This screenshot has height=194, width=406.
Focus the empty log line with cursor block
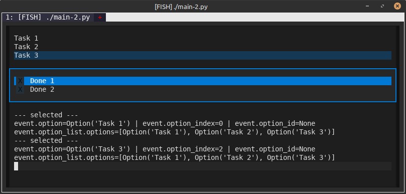202,166
